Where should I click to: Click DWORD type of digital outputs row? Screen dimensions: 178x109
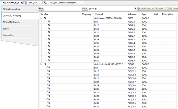pos(145,64)
